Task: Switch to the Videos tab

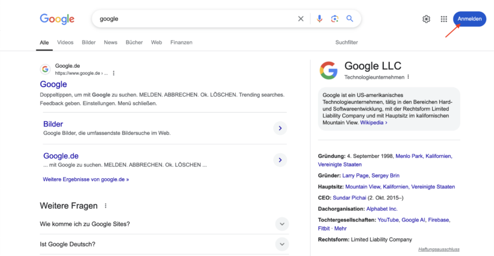Action: click(x=65, y=42)
